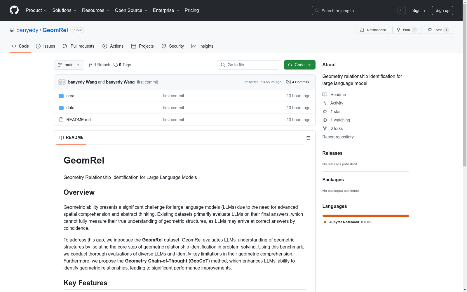Select the README tab in file viewer
Screen dimensions: 467x292
coord(71,138)
